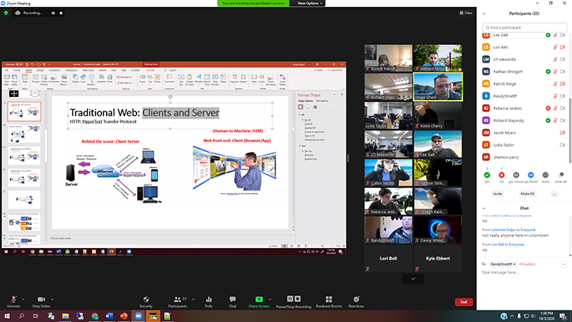The image size is (572, 322).
Task: Click Rebecca Jenkins muted microphone icon
Action: pos(555,108)
